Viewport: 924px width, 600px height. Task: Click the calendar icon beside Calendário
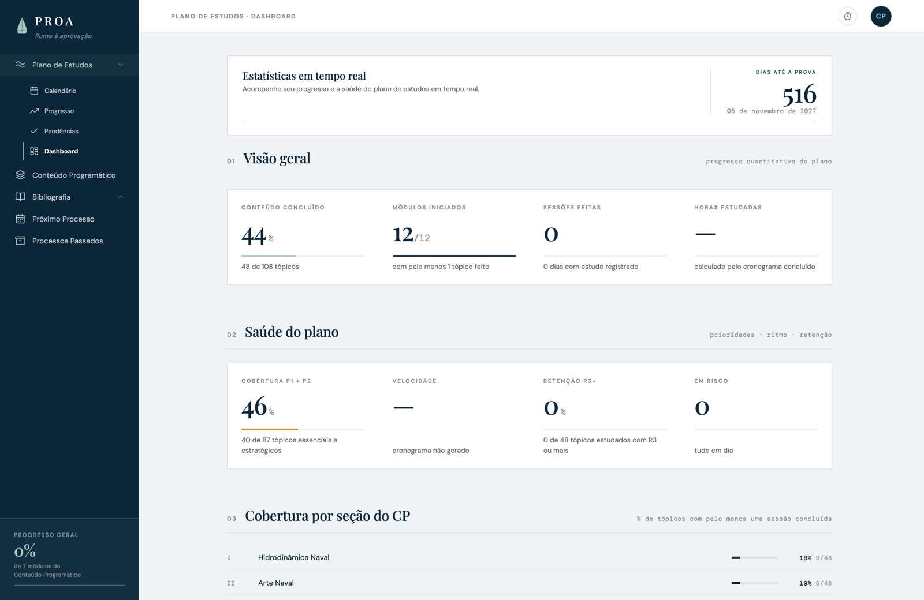[x=34, y=91]
